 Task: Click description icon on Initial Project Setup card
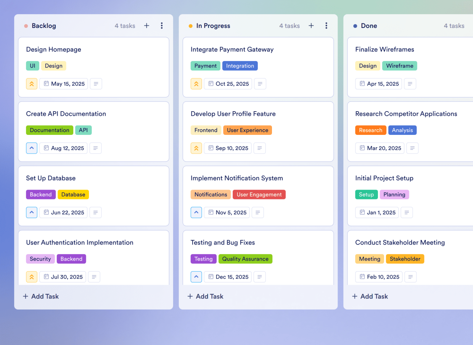pos(407,212)
